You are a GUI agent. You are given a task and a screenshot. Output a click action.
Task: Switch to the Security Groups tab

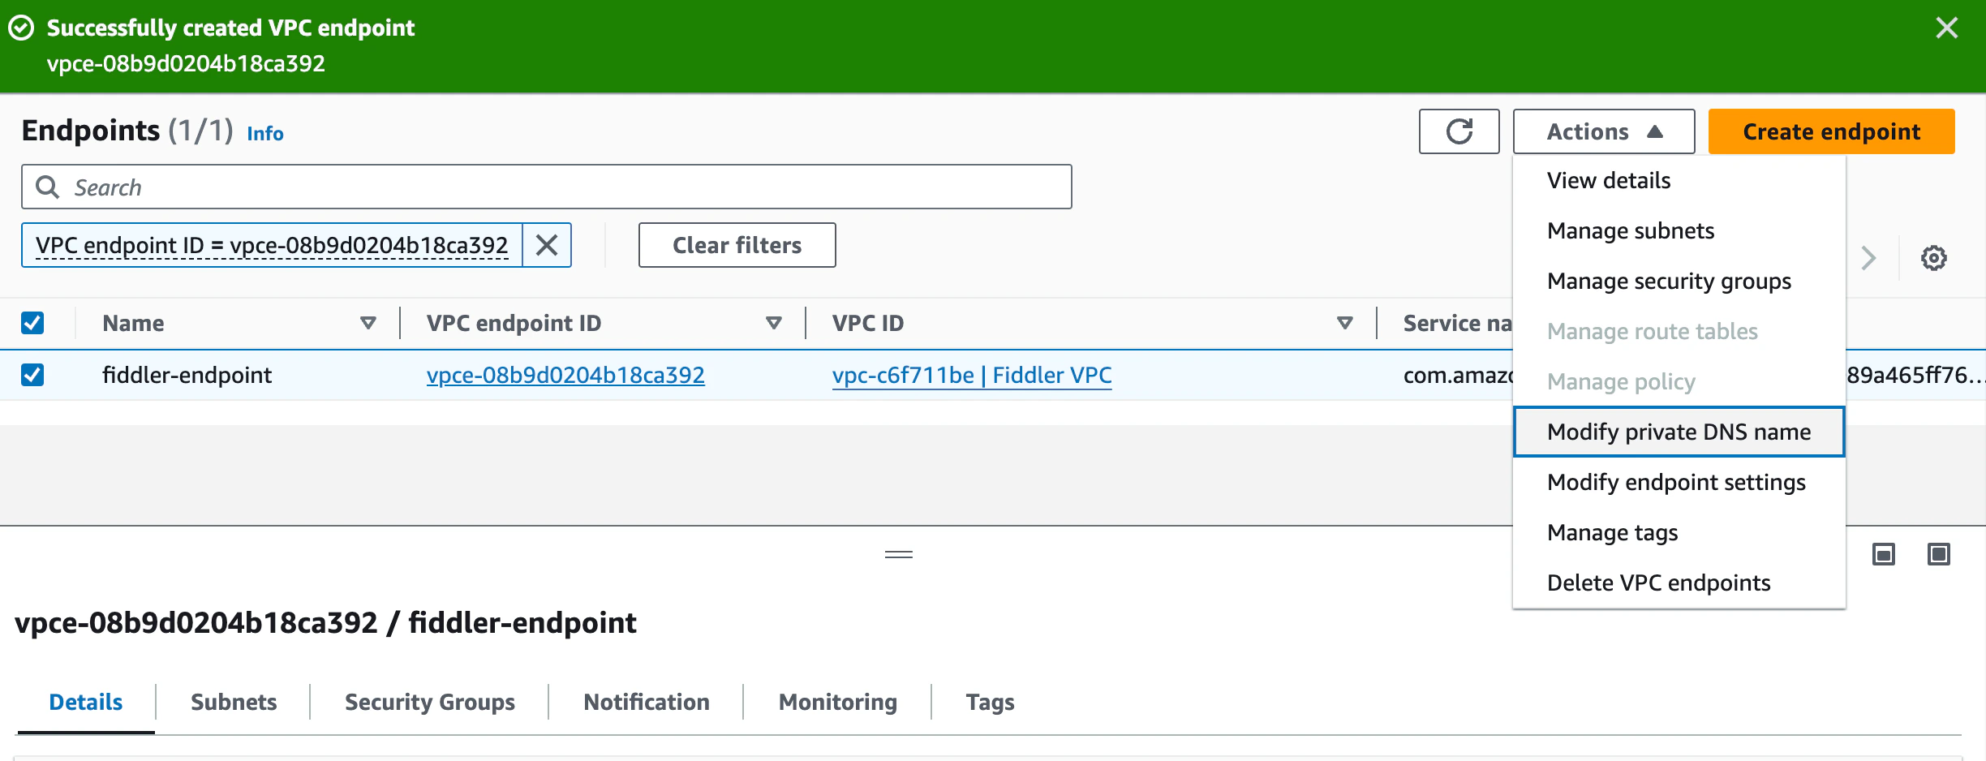(430, 702)
